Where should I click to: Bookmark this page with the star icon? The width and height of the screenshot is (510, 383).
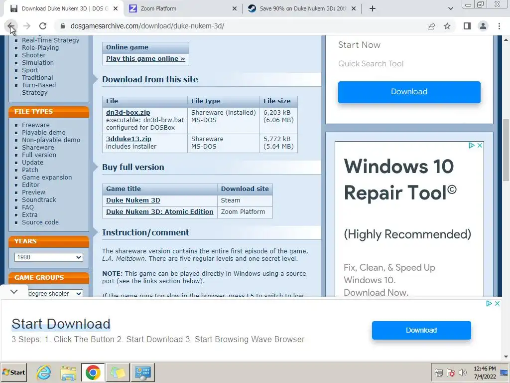[447, 26]
